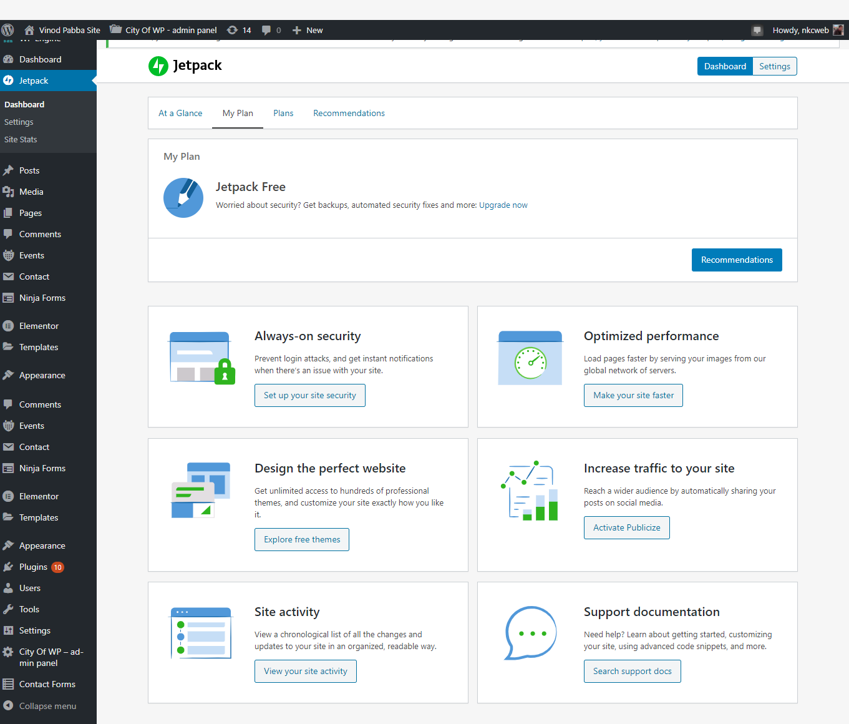Open the Tools menu label
The image size is (849, 724).
pyautogui.click(x=29, y=609)
